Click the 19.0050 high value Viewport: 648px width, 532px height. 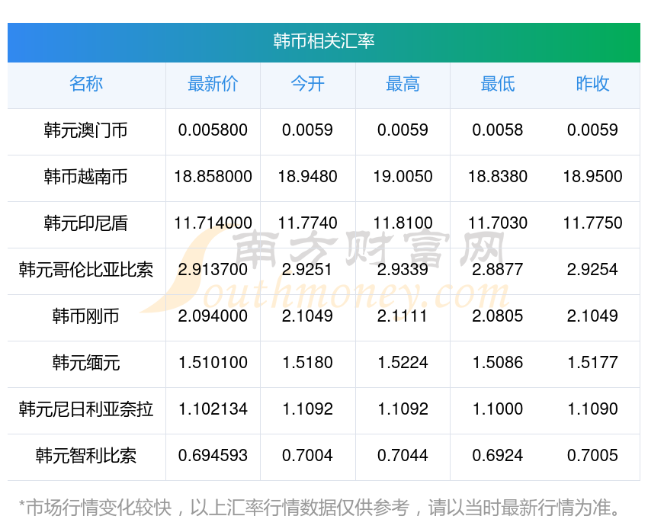[403, 177]
